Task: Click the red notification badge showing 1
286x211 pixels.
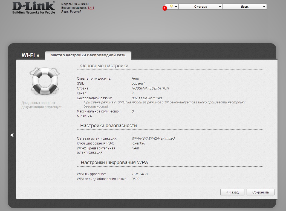Action: [x=164, y=8]
